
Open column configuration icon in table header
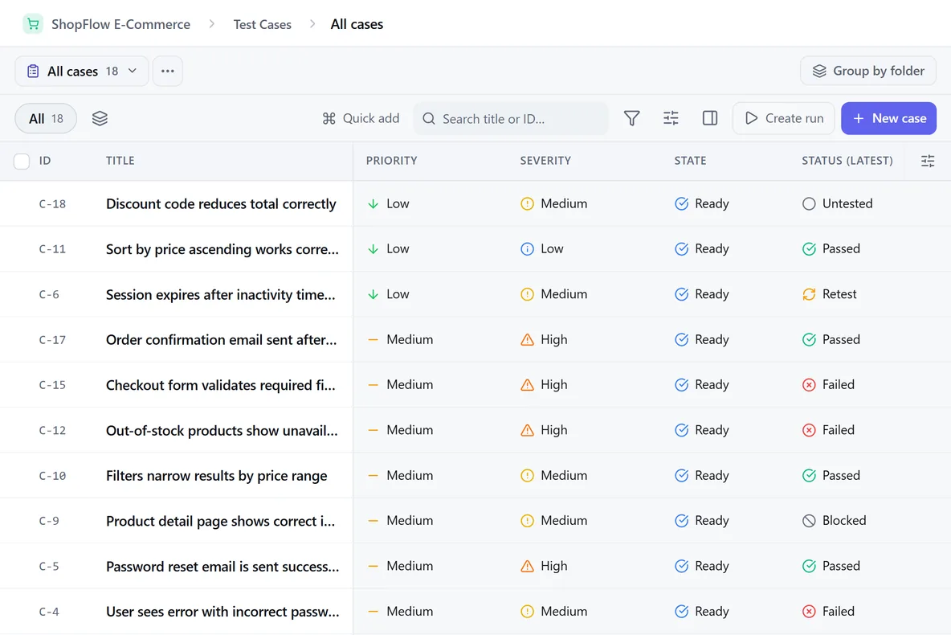pos(928,161)
